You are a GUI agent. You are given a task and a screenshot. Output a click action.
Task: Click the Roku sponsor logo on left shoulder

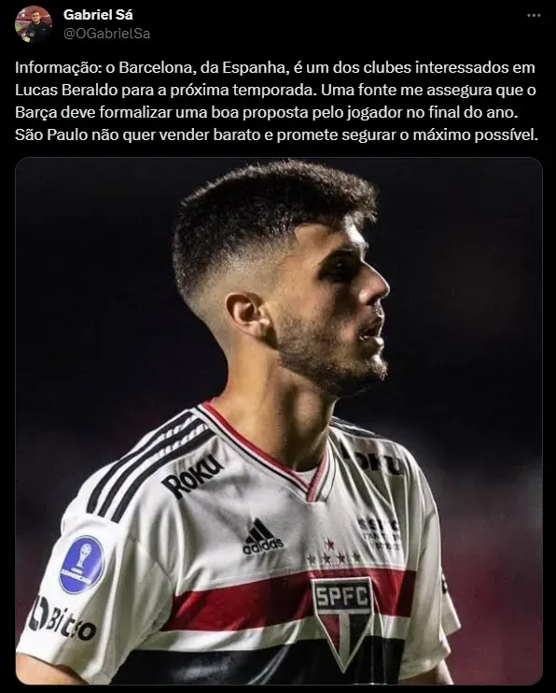point(191,476)
